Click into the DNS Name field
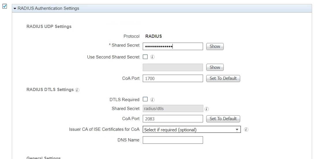Viewport: 321px width, 159px height. click(173, 140)
